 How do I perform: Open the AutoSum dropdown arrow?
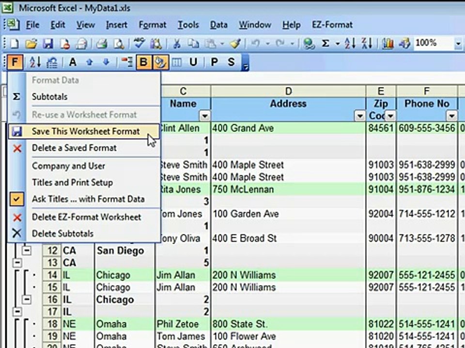click(x=338, y=44)
